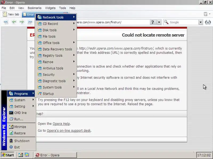Screen dimensions: 213x159
Task: Select Setting in the Start menu
Action: (x=21, y=106)
